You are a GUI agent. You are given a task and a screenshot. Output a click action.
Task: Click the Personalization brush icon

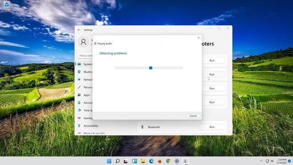[79, 87]
